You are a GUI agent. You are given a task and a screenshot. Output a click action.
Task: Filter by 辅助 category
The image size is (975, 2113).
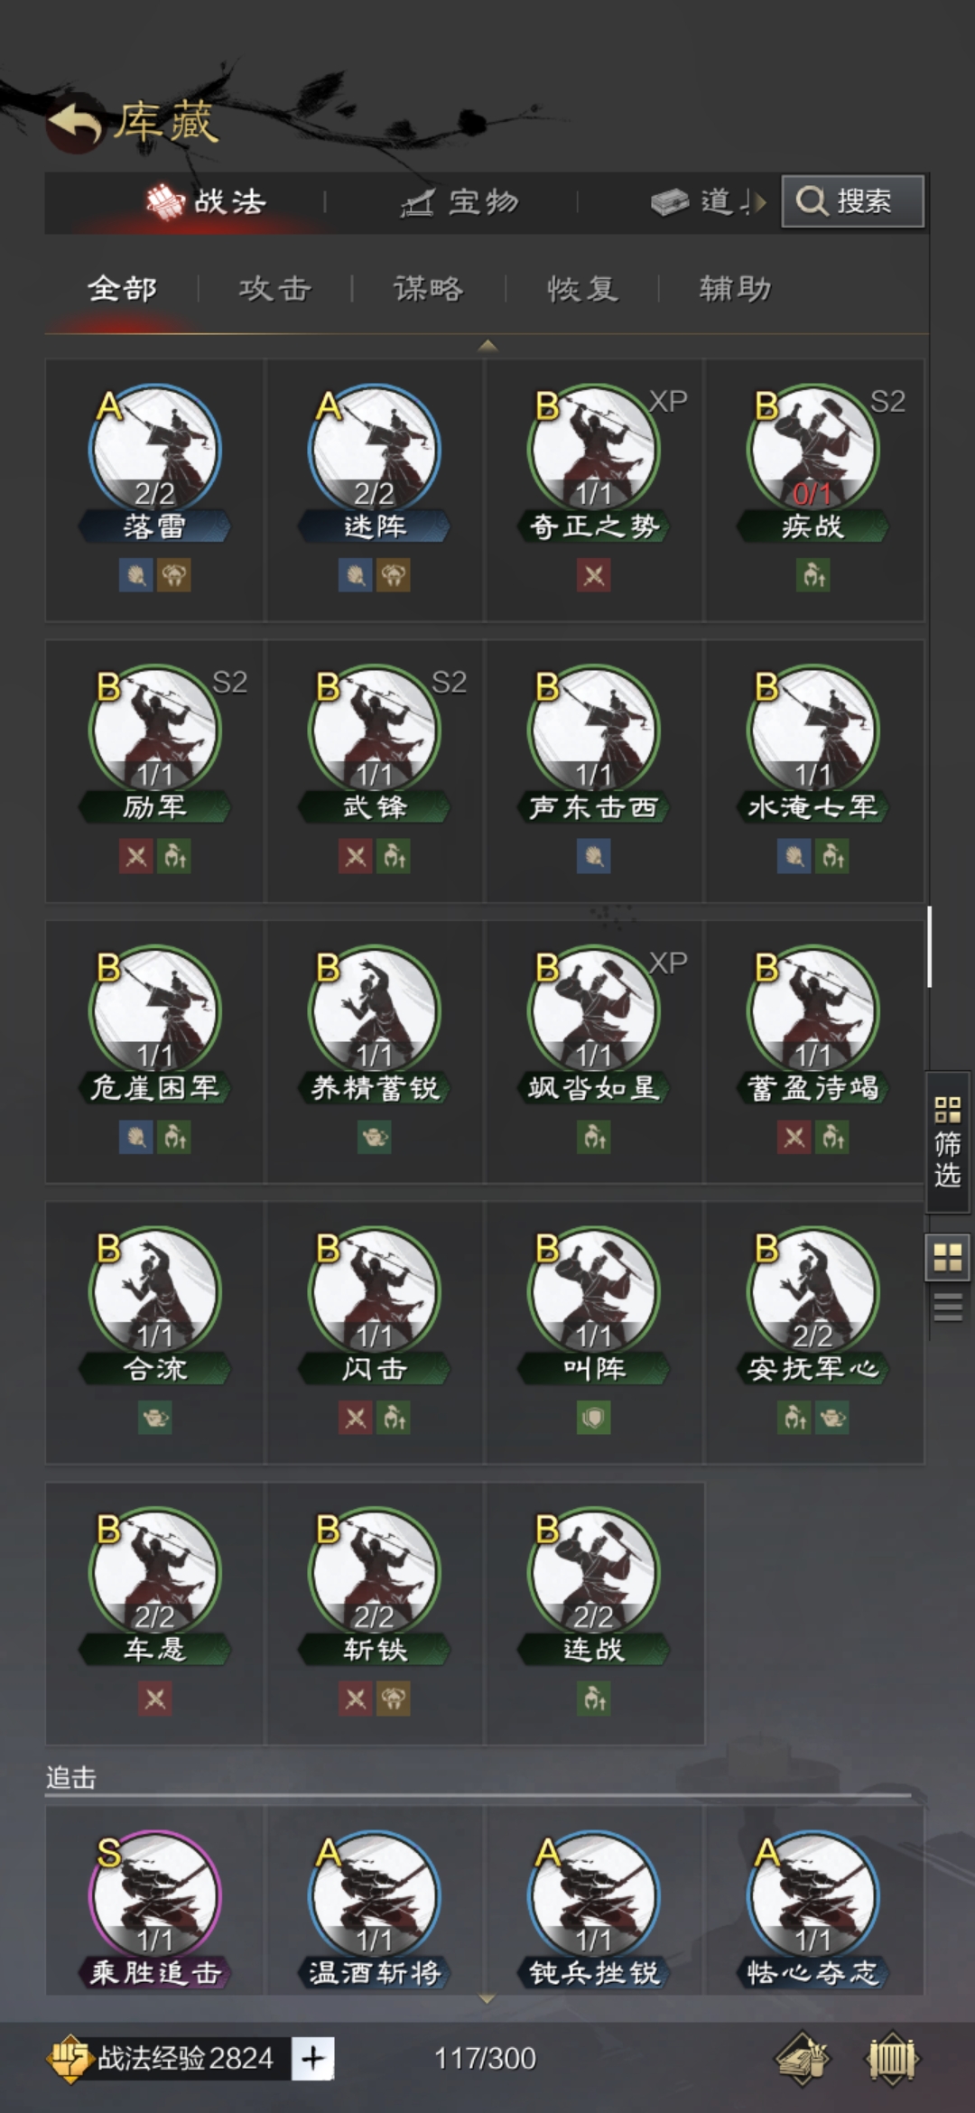[x=735, y=289]
